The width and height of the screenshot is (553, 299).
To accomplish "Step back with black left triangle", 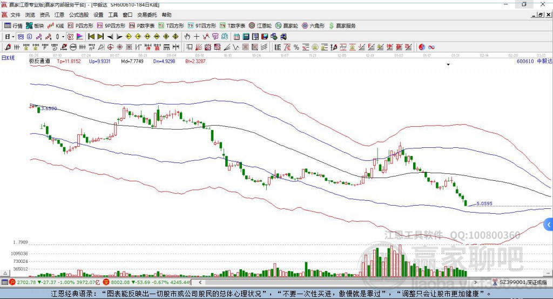I will [x=110, y=37].
